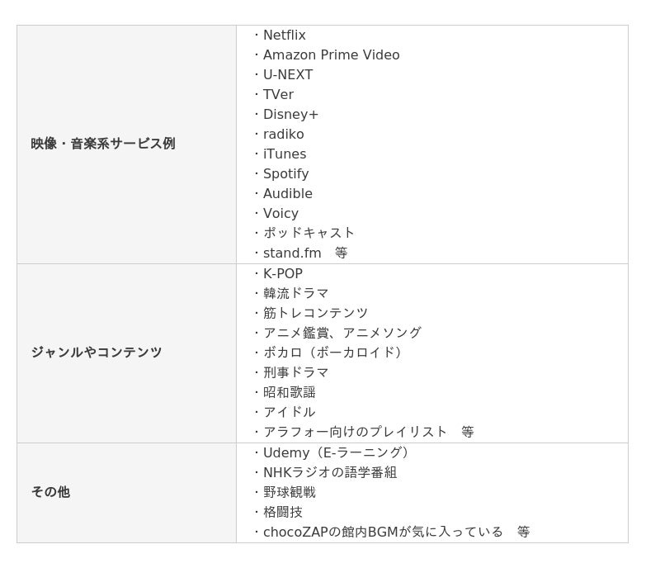Select the ポッドキャスト list item
This screenshot has width=660, height=568.
[309, 233]
